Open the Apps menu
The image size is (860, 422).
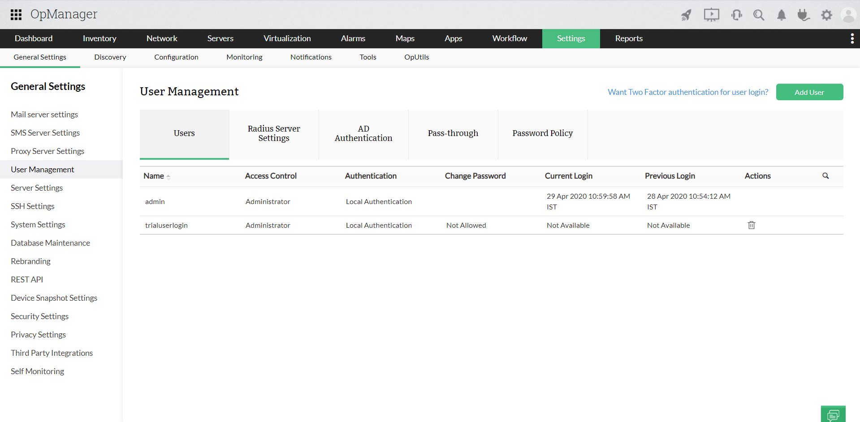[453, 38]
